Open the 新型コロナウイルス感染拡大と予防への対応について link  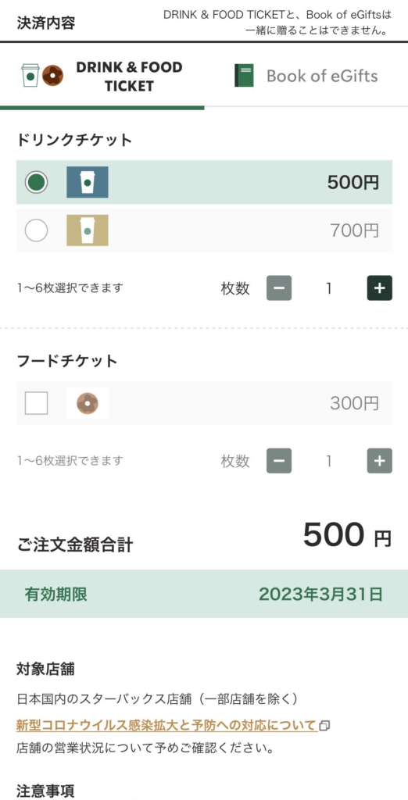pyautogui.click(x=166, y=725)
